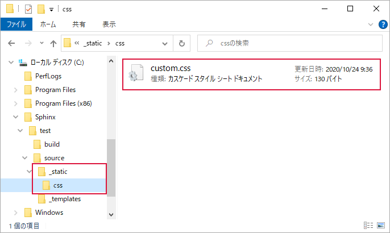Select the Sphinx folder
The width and height of the screenshot is (390, 233).
pos(45,117)
